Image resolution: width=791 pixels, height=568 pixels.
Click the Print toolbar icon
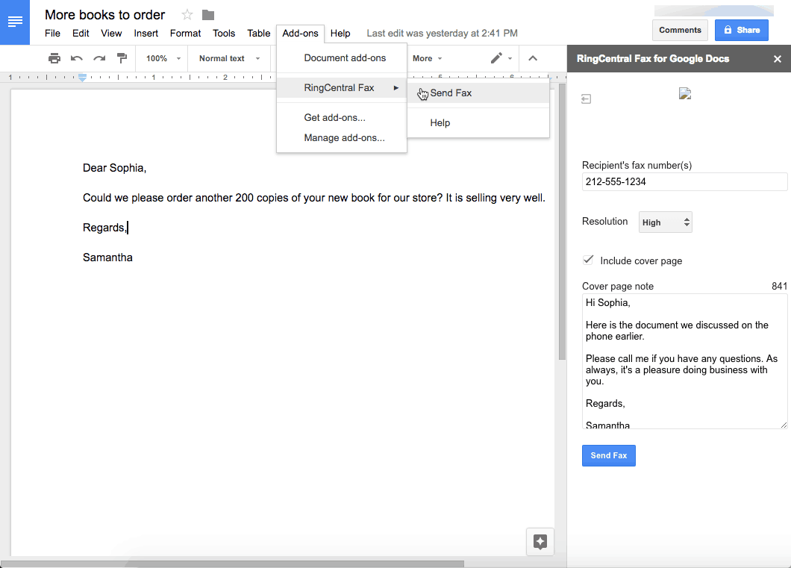click(54, 58)
